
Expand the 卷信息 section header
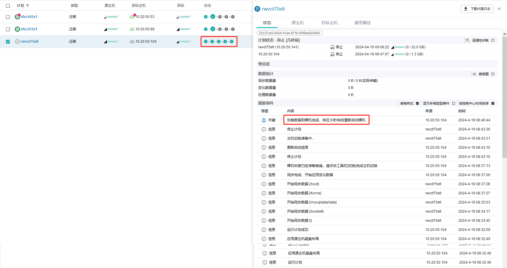[264, 64]
